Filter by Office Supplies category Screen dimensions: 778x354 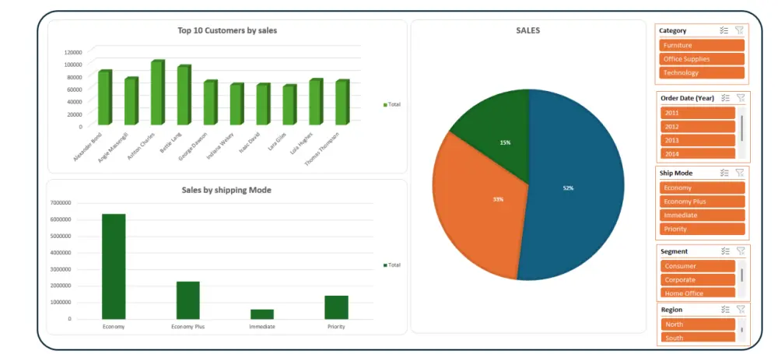702,59
